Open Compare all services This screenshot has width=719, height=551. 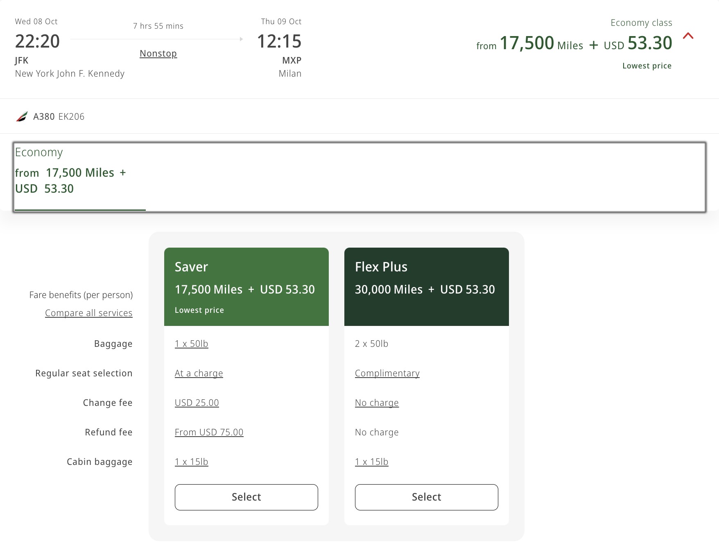click(88, 313)
